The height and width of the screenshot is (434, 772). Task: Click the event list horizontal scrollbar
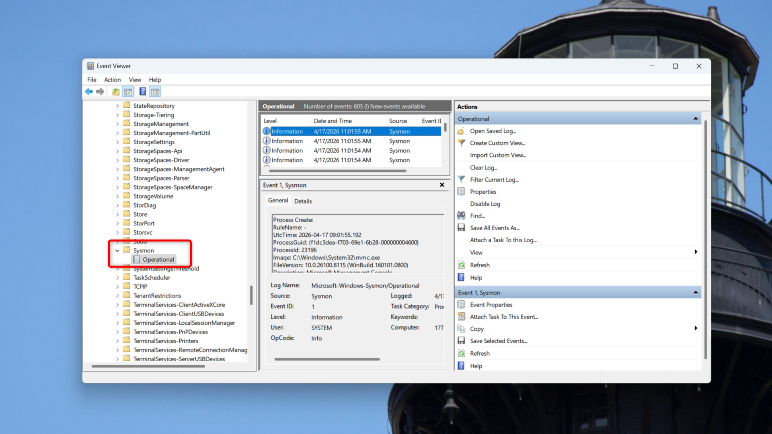(337, 171)
